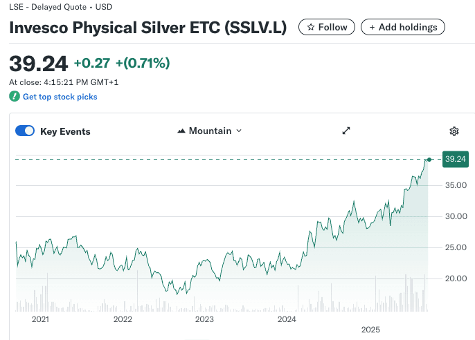Click the 2025 year label
Image resolution: width=475 pixels, height=340 pixels.
point(370,330)
